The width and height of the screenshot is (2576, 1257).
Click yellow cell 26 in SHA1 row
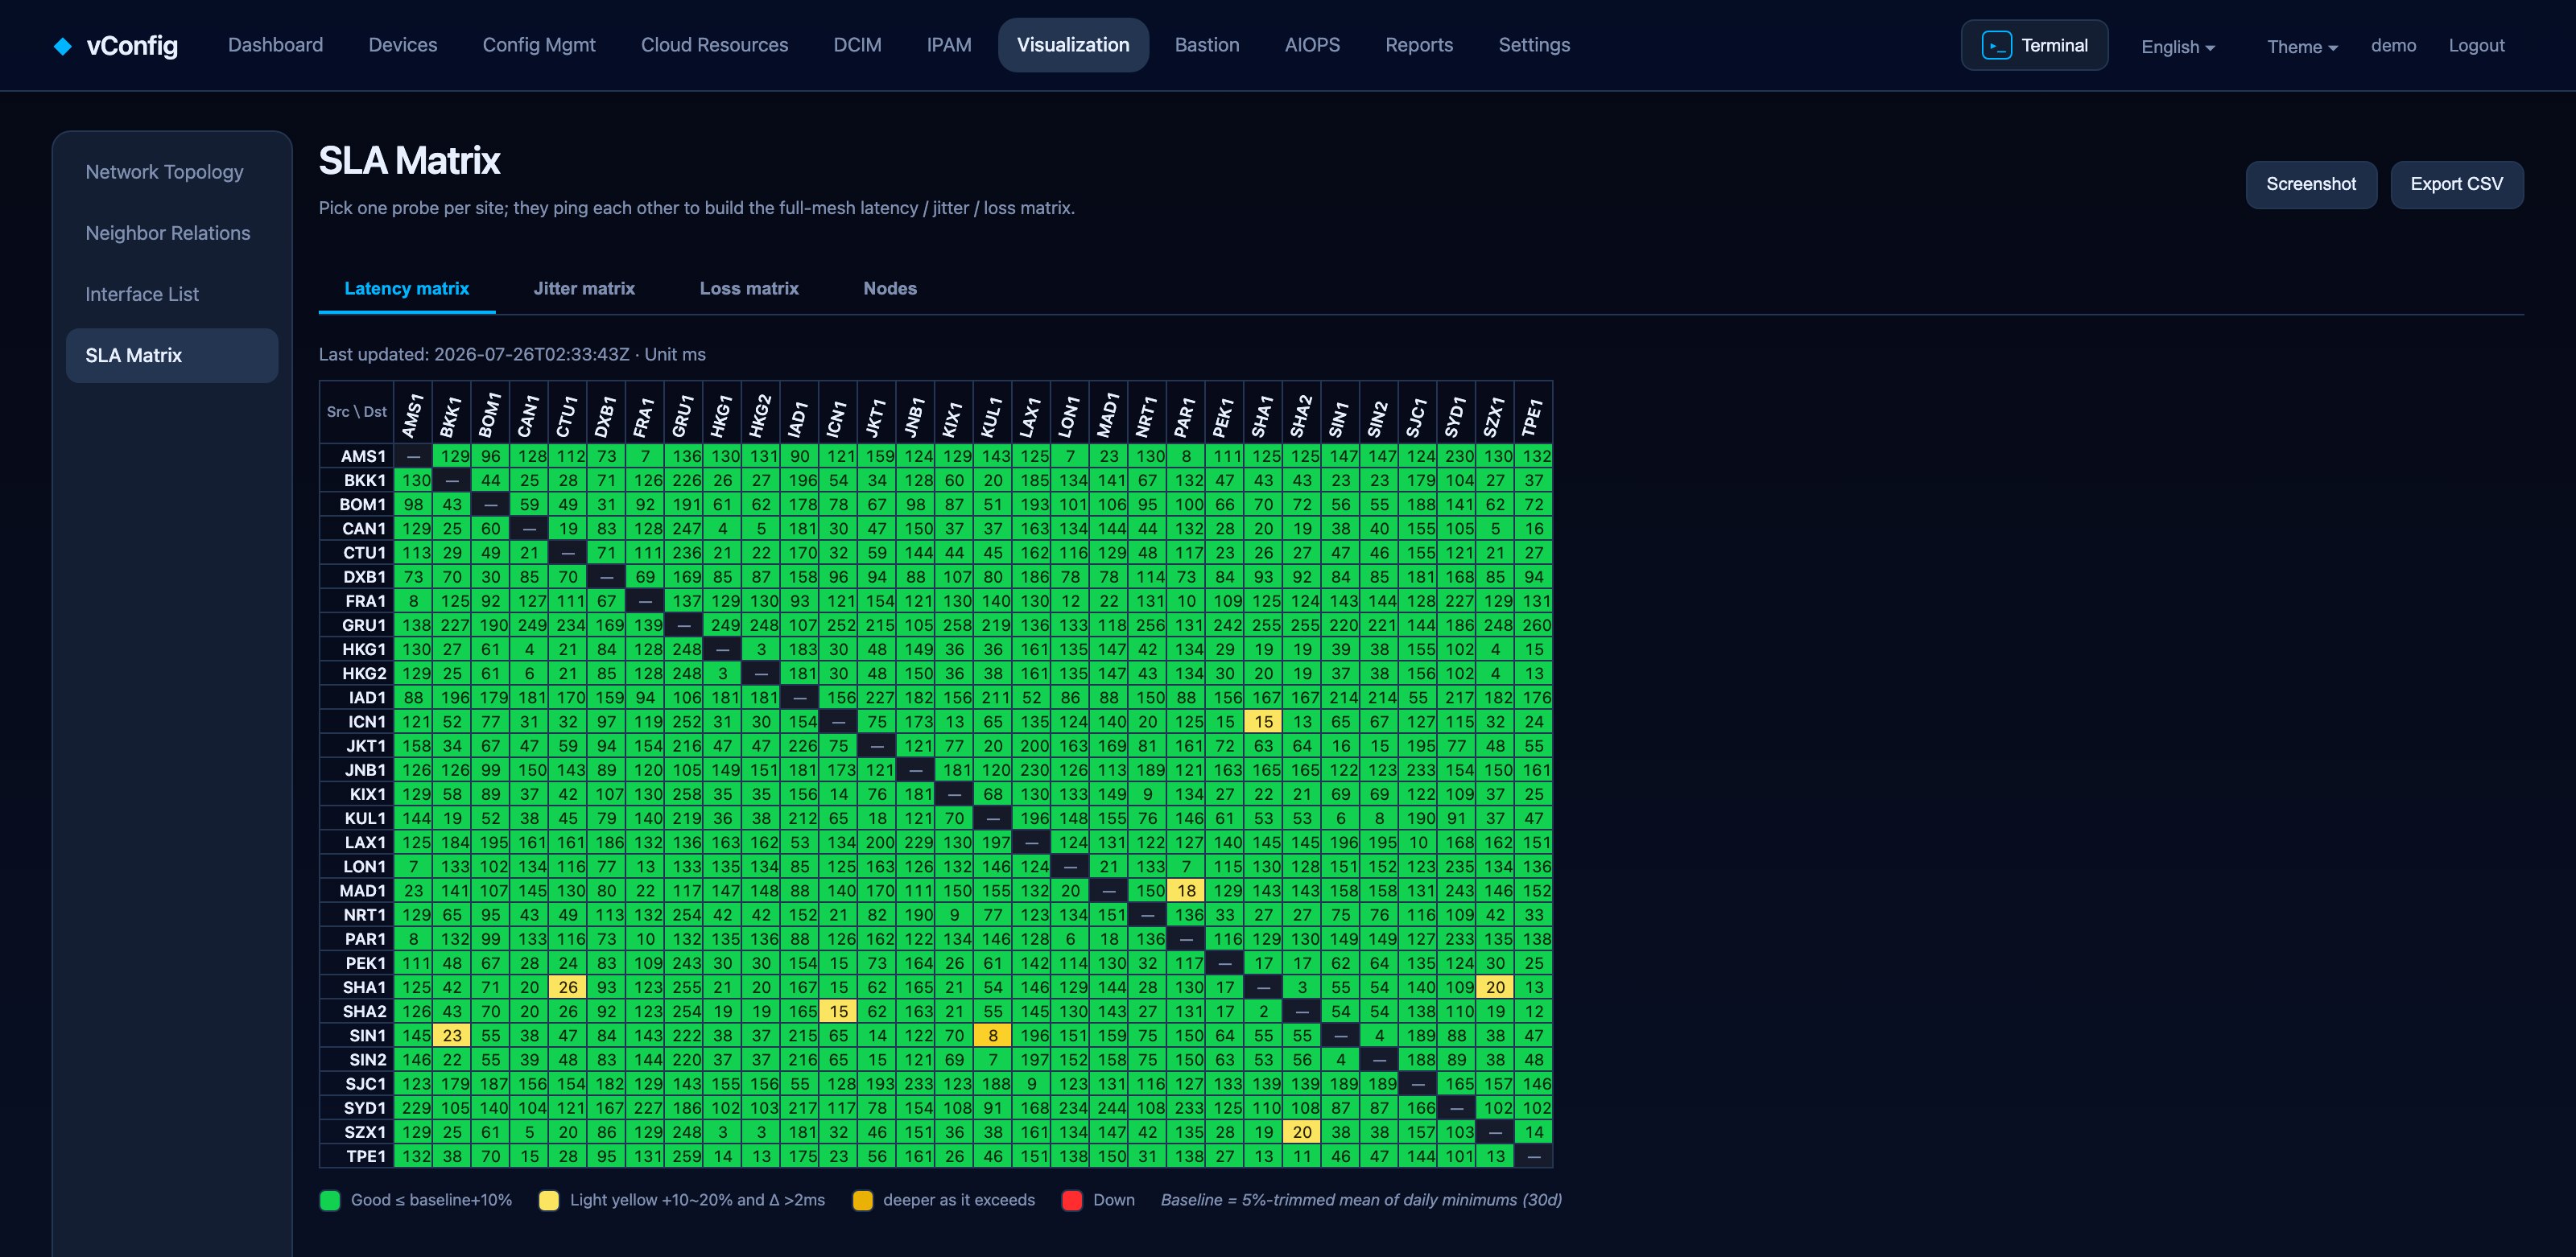pyautogui.click(x=568, y=987)
